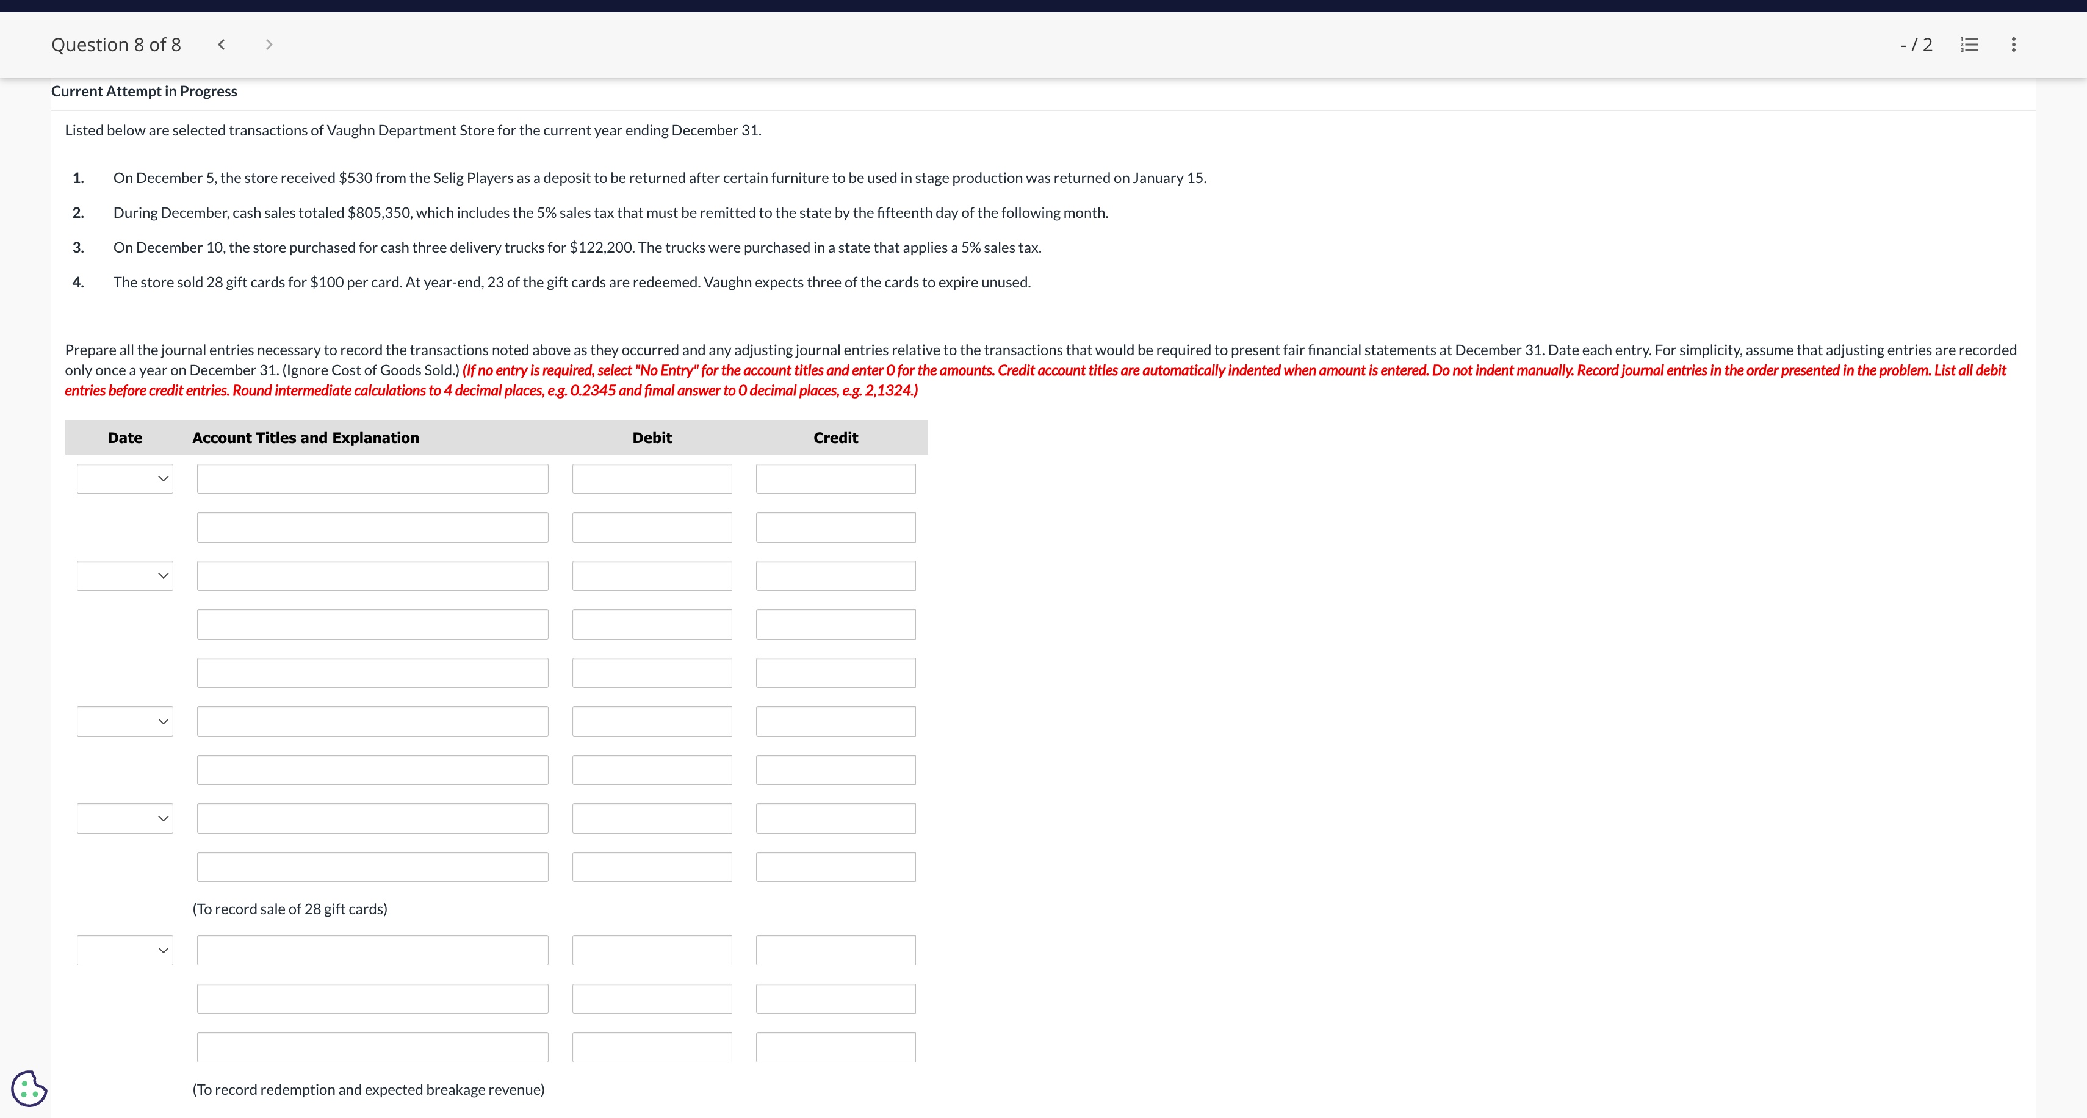
Task: Click the Current Attempt in Progress heading
Action: coord(143,91)
